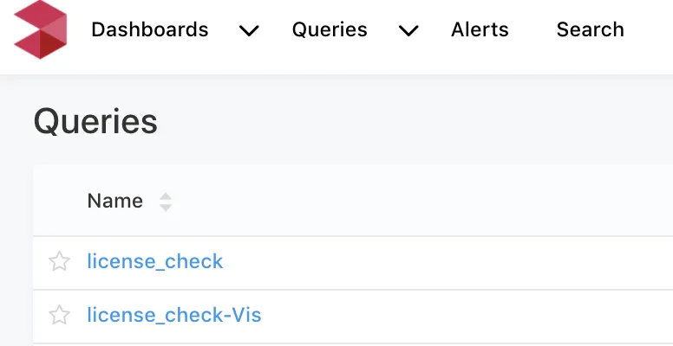Open the license_check-Vis query link
Viewport: 673px width, 346px height.
pyautogui.click(x=173, y=315)
